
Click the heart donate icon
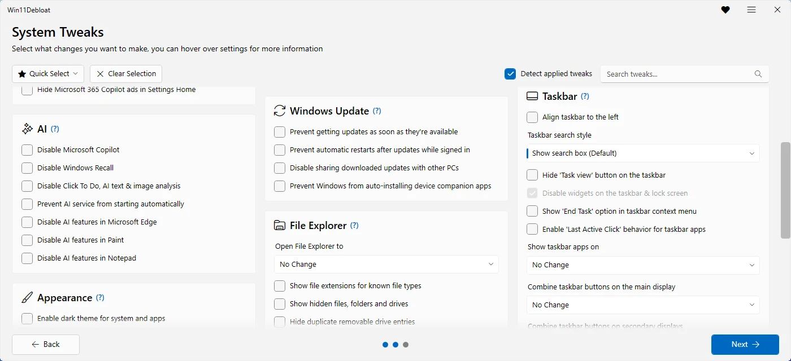[725, 10]
